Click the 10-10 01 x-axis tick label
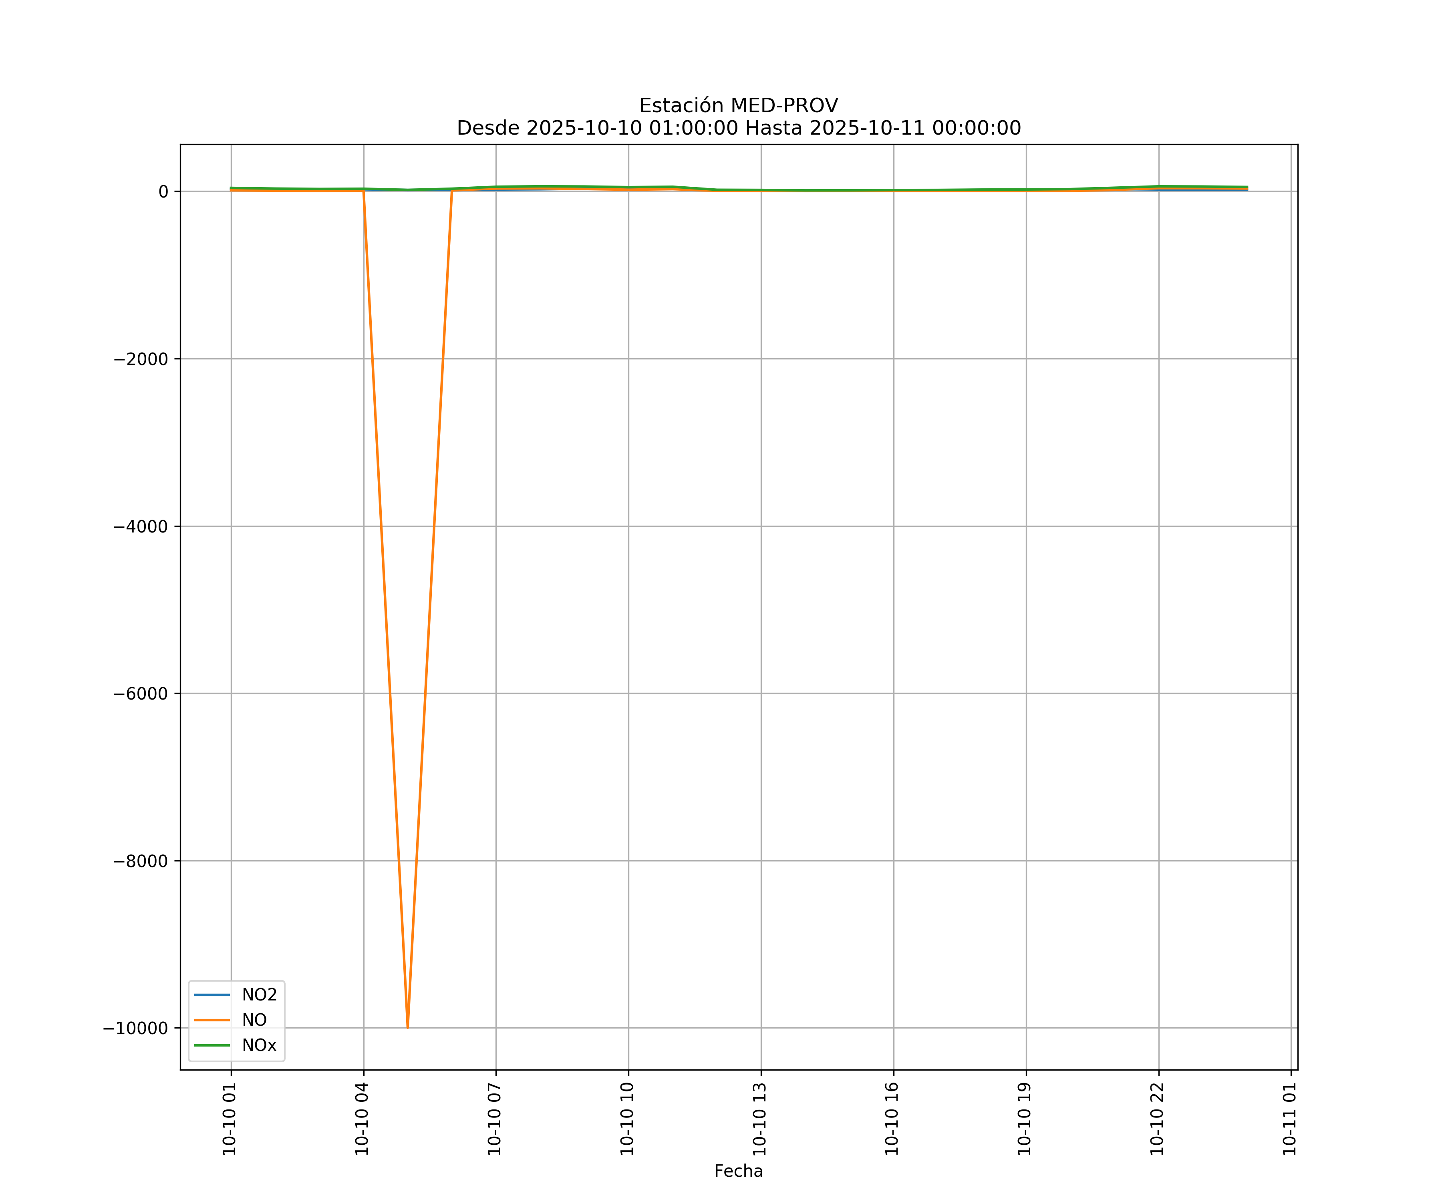 pyautogui.click(x=230, y=1118)
